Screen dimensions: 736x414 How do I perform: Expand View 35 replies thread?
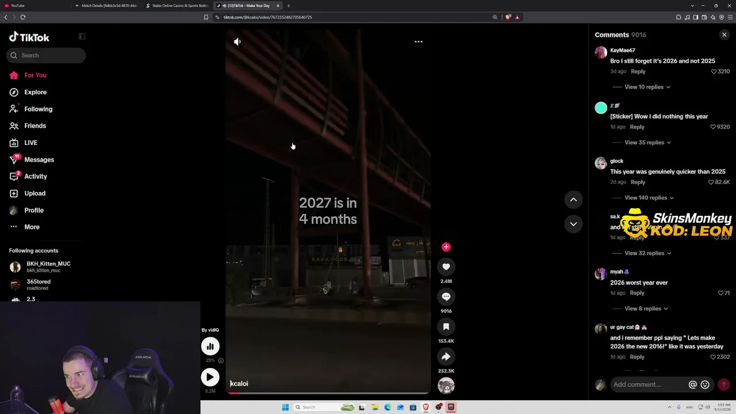647,143
